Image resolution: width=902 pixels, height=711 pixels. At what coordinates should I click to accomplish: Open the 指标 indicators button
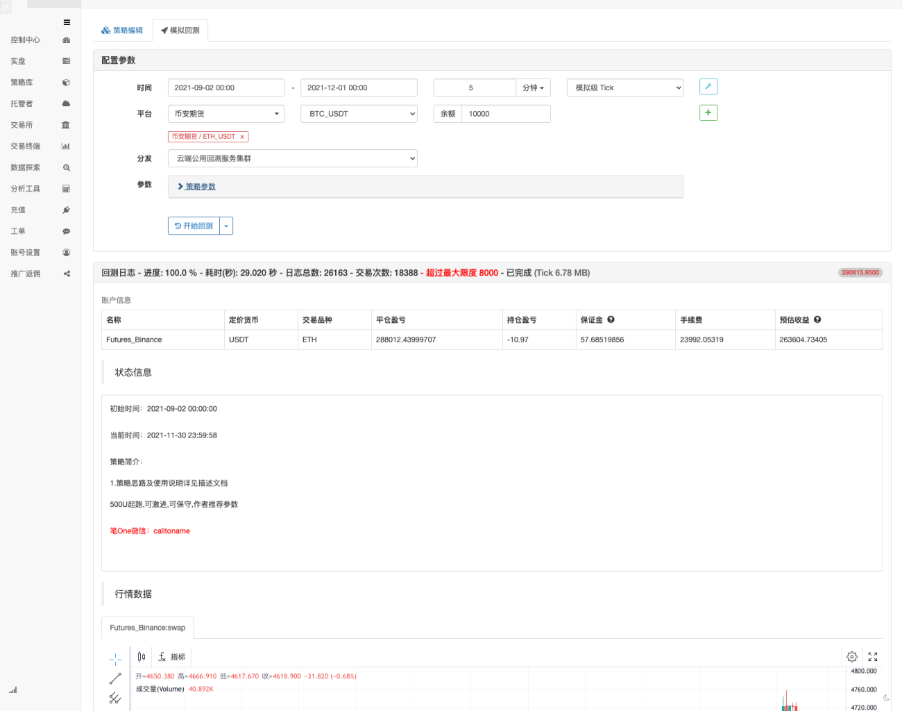(x=172, y=657)
